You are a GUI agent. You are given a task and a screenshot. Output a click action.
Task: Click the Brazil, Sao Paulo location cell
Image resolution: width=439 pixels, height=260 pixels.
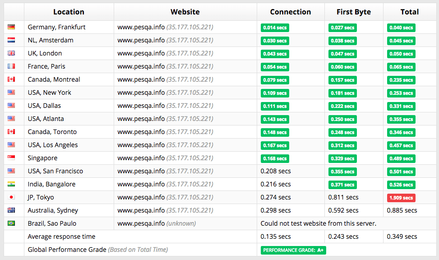69,223
